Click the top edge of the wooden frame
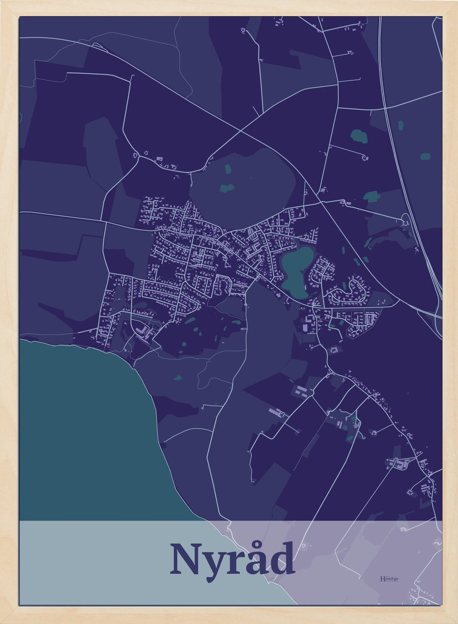458x624 pixels. [x=229, y=8]
